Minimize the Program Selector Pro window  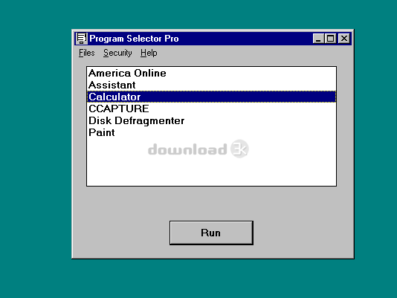[x=318, y=39]
